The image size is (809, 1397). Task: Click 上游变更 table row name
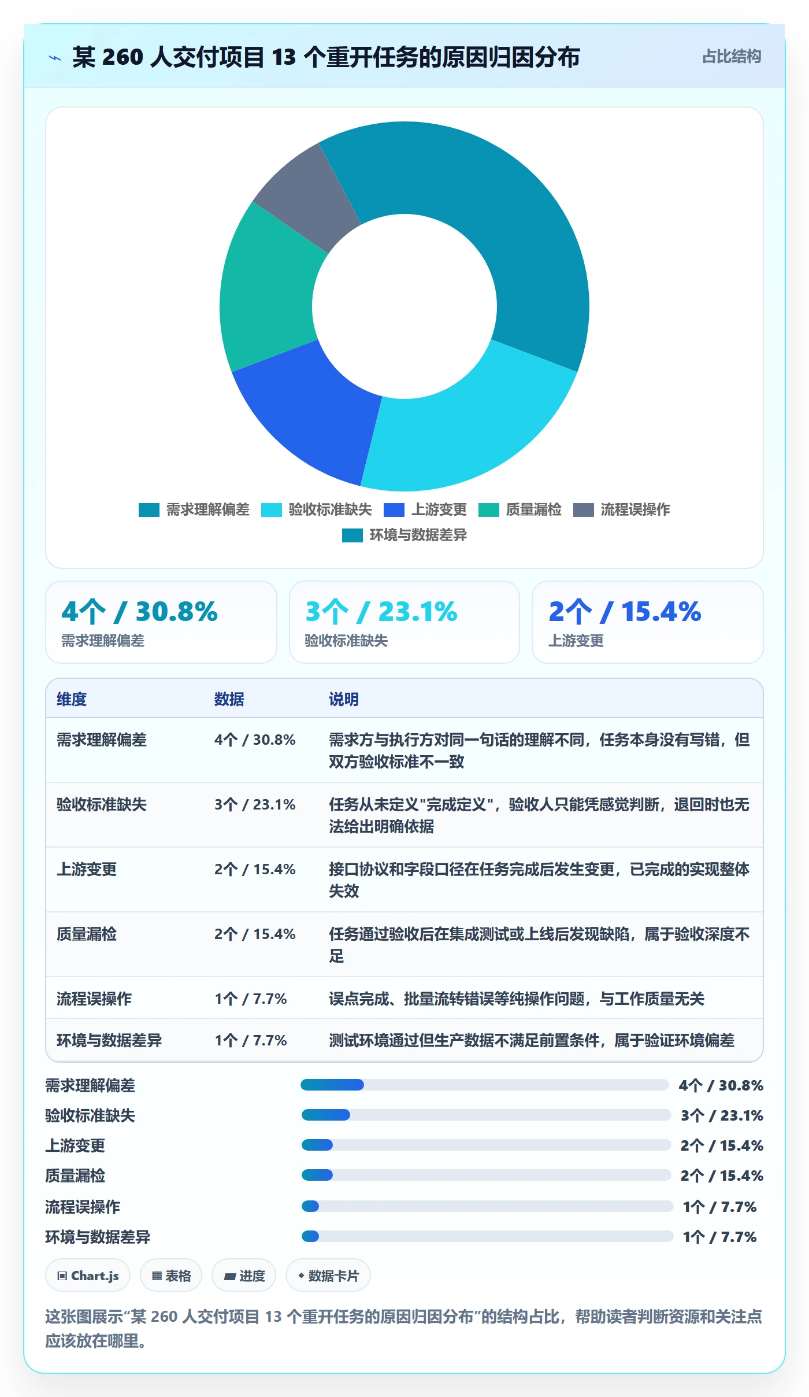point(87,869)
